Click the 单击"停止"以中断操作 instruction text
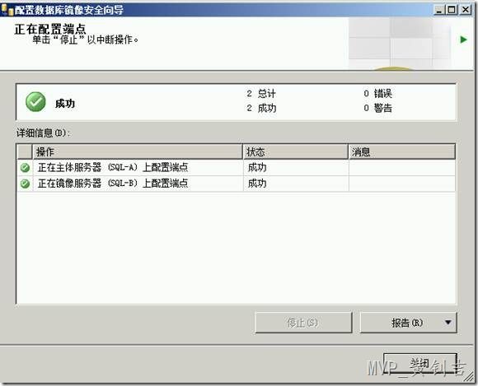This screenshot has height=386, width=478. pos(85,40)
